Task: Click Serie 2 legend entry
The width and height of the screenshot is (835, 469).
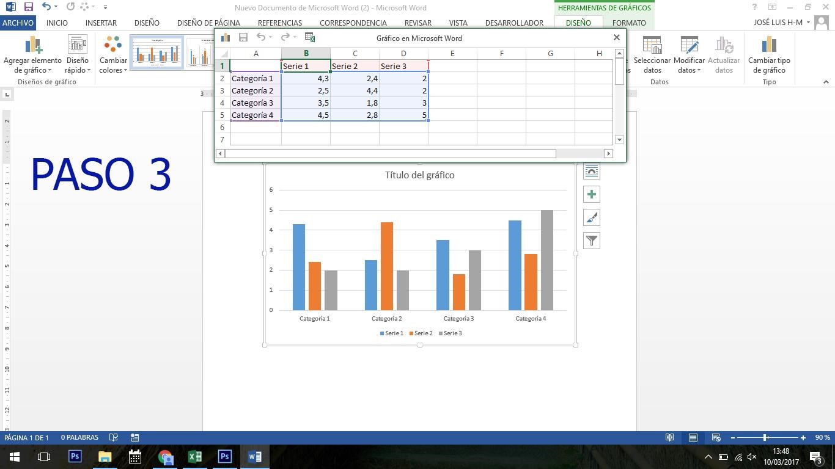Action: (421, 333)
